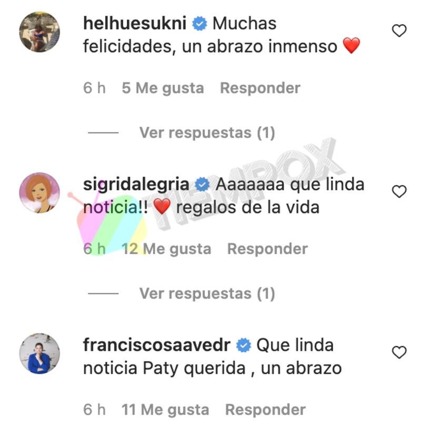View the 5 Me gusta likes

point(163,88)
